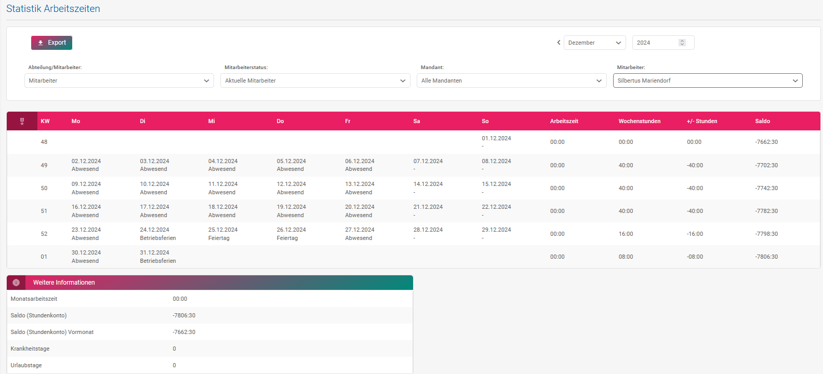Click calendar week 52 number
Viewport: 823px width, 374px height.
click(x=44, y=234)
